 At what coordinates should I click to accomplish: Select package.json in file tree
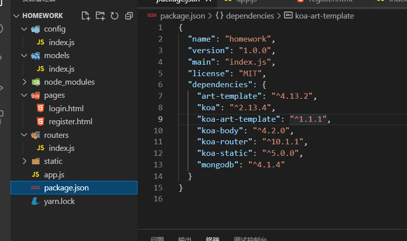click(x=74, y=187)
